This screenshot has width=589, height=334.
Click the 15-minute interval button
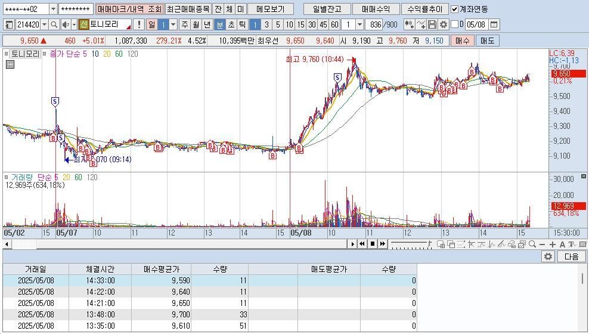pyautogui.click(x=300, y=25)
